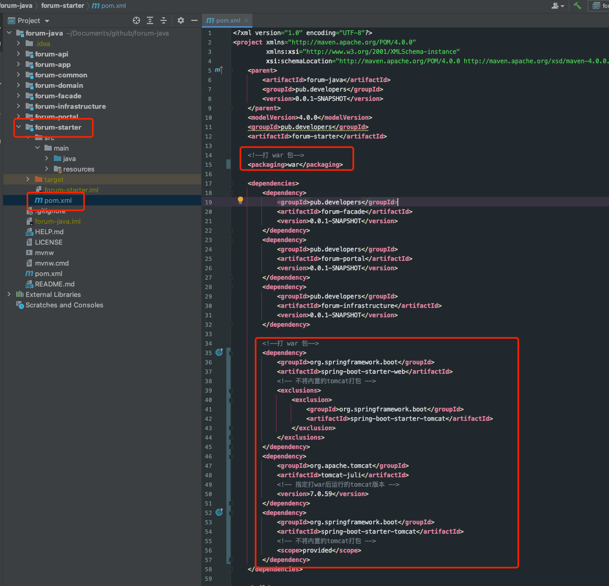
Task: Select forum-starter module in tree
Action: tap(58, 127)
